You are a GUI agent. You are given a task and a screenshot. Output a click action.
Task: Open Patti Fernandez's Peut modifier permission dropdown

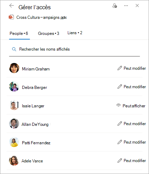point(132,142)
